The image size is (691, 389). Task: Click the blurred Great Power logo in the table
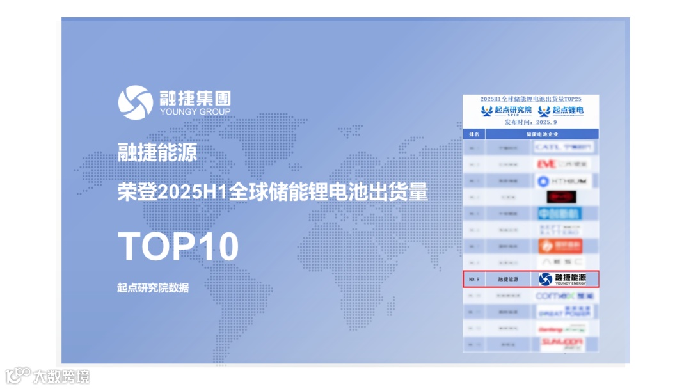(x=564, y=312)
